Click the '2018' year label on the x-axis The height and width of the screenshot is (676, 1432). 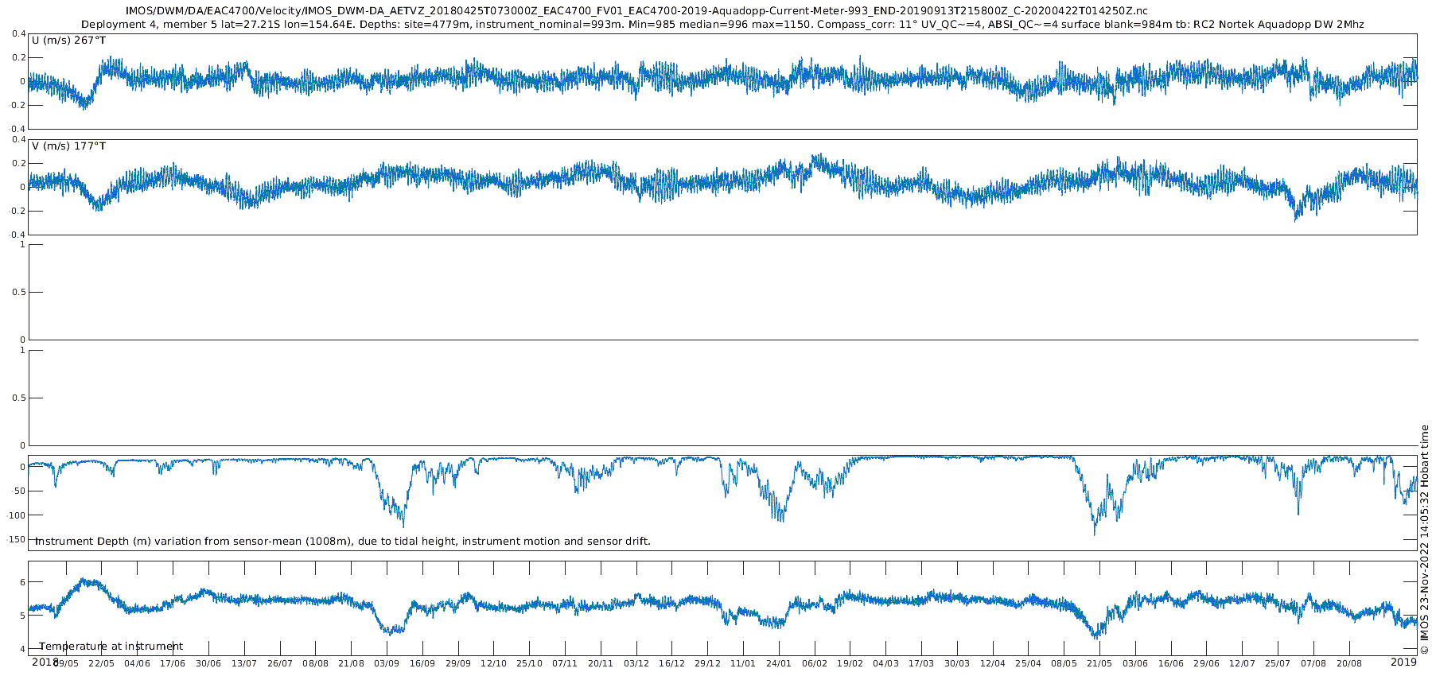(x=45, y=662)
